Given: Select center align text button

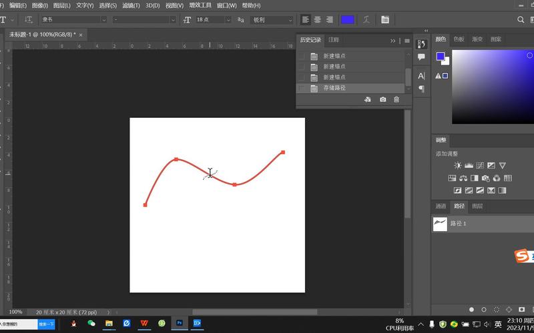Looking at the screenshot, I should coord(317,20).
